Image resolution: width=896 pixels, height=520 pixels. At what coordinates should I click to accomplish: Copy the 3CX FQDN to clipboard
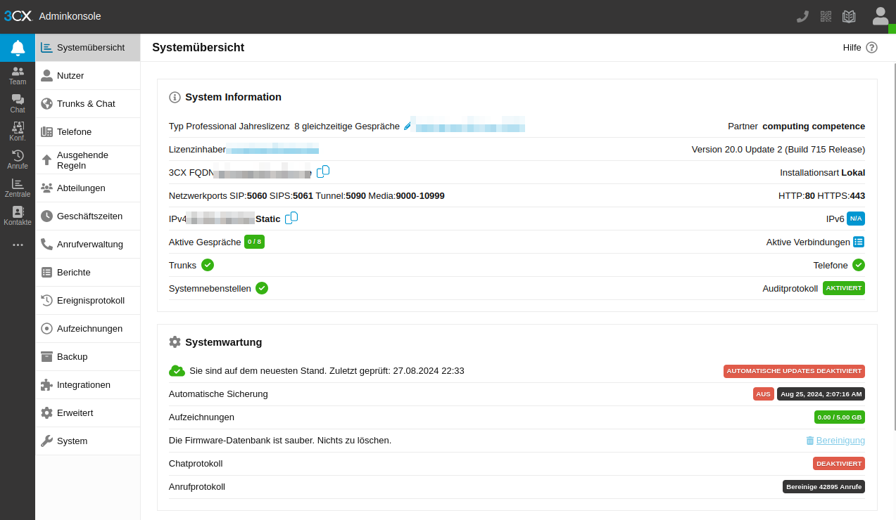click(x=323, y=171)
